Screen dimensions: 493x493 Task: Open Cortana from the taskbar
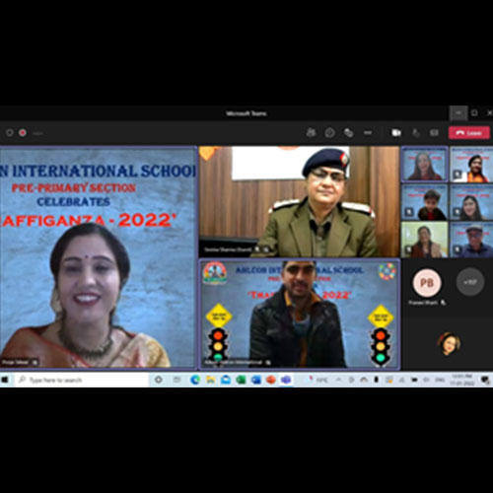point(159,380)
